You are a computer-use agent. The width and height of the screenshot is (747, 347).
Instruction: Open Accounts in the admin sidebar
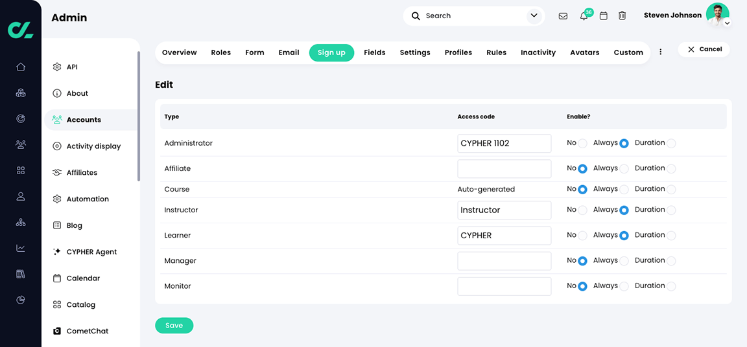click(x=91, y=120)
